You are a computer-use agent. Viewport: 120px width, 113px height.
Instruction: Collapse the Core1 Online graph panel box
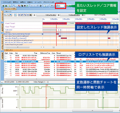pos(1,98)
